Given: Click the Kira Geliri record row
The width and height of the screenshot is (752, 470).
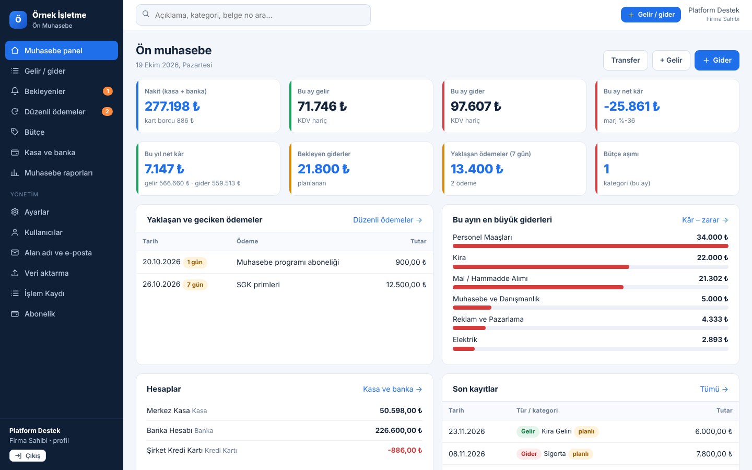Looking at the screenshot, I should pos(591,431).
